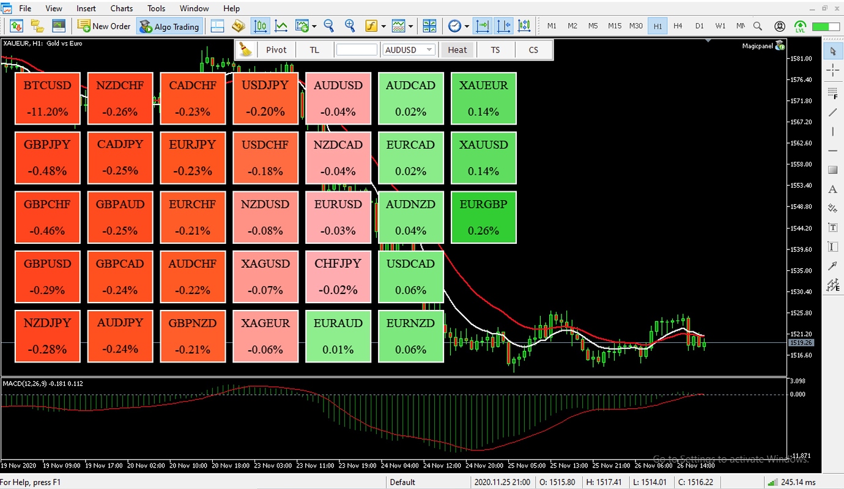Open the timeframes dropdown next to the clock
The height and width of the screenshot is (489, 844).
[467, 26]
